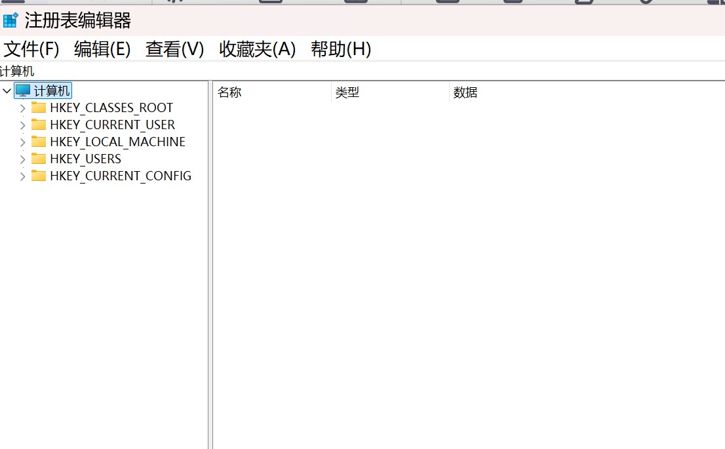
Task: Click the address bar showing 计算机
Action: coord(362,71)
